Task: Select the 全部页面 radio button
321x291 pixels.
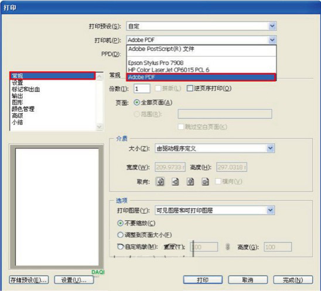Action: click(x=136, y=102)
